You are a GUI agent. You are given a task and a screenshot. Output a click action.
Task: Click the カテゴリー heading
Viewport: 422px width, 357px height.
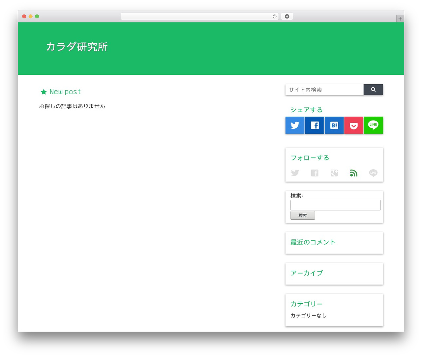pyautogui.click(x=307, y=304)
